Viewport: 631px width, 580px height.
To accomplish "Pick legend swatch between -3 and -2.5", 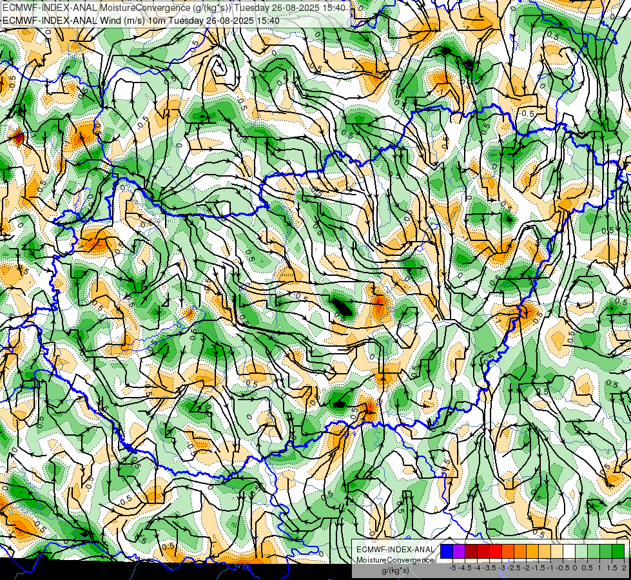I will 508,551.
